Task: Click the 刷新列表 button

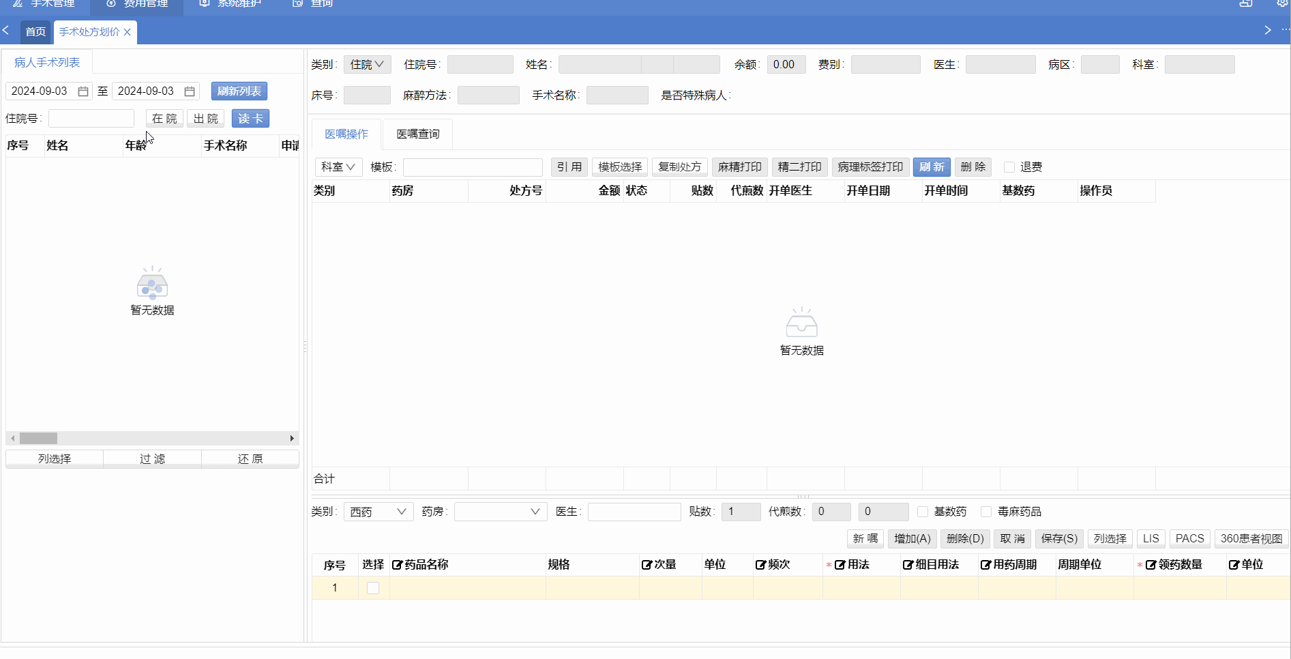Action: pos(239,91)
